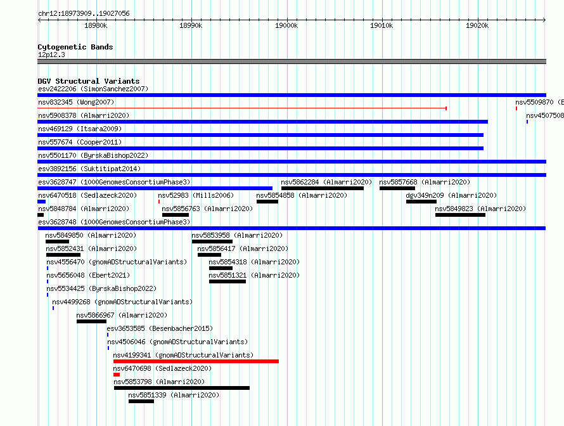Click black bar under nsv5866967

point(91,321)
